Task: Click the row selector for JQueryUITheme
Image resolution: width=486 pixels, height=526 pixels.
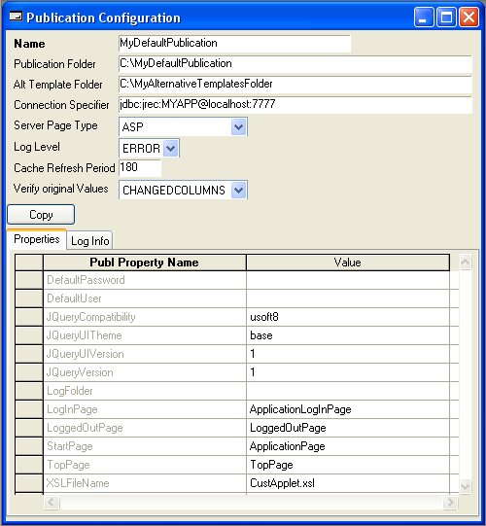Action: pos(29,335)
